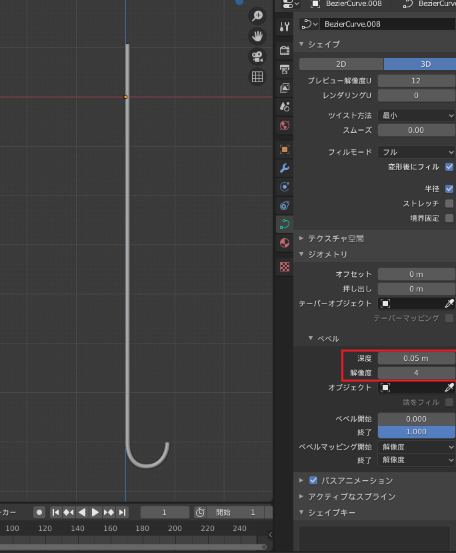Click the bevel 終了 factor slider
456x553 pixels.
(417, 432)
